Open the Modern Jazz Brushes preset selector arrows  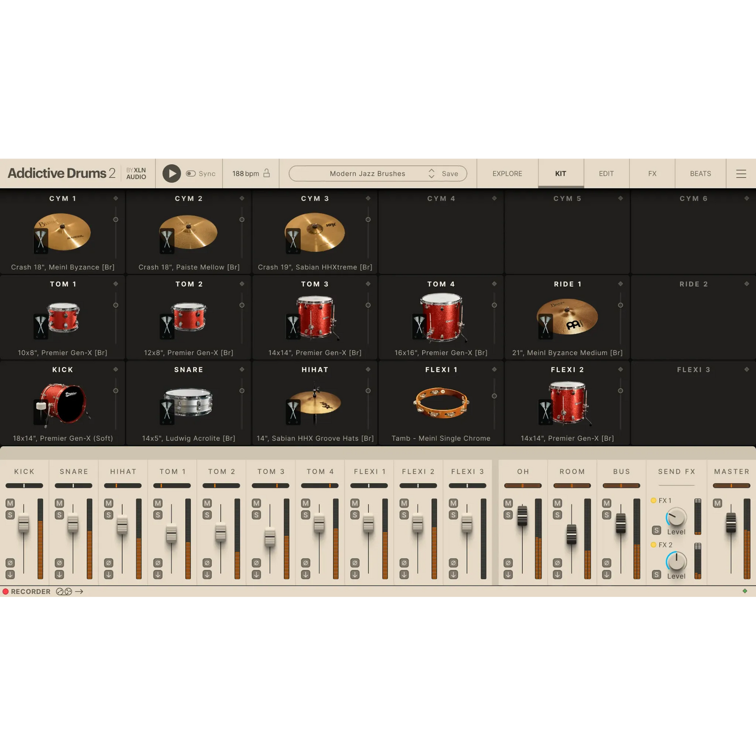[431, 173]
